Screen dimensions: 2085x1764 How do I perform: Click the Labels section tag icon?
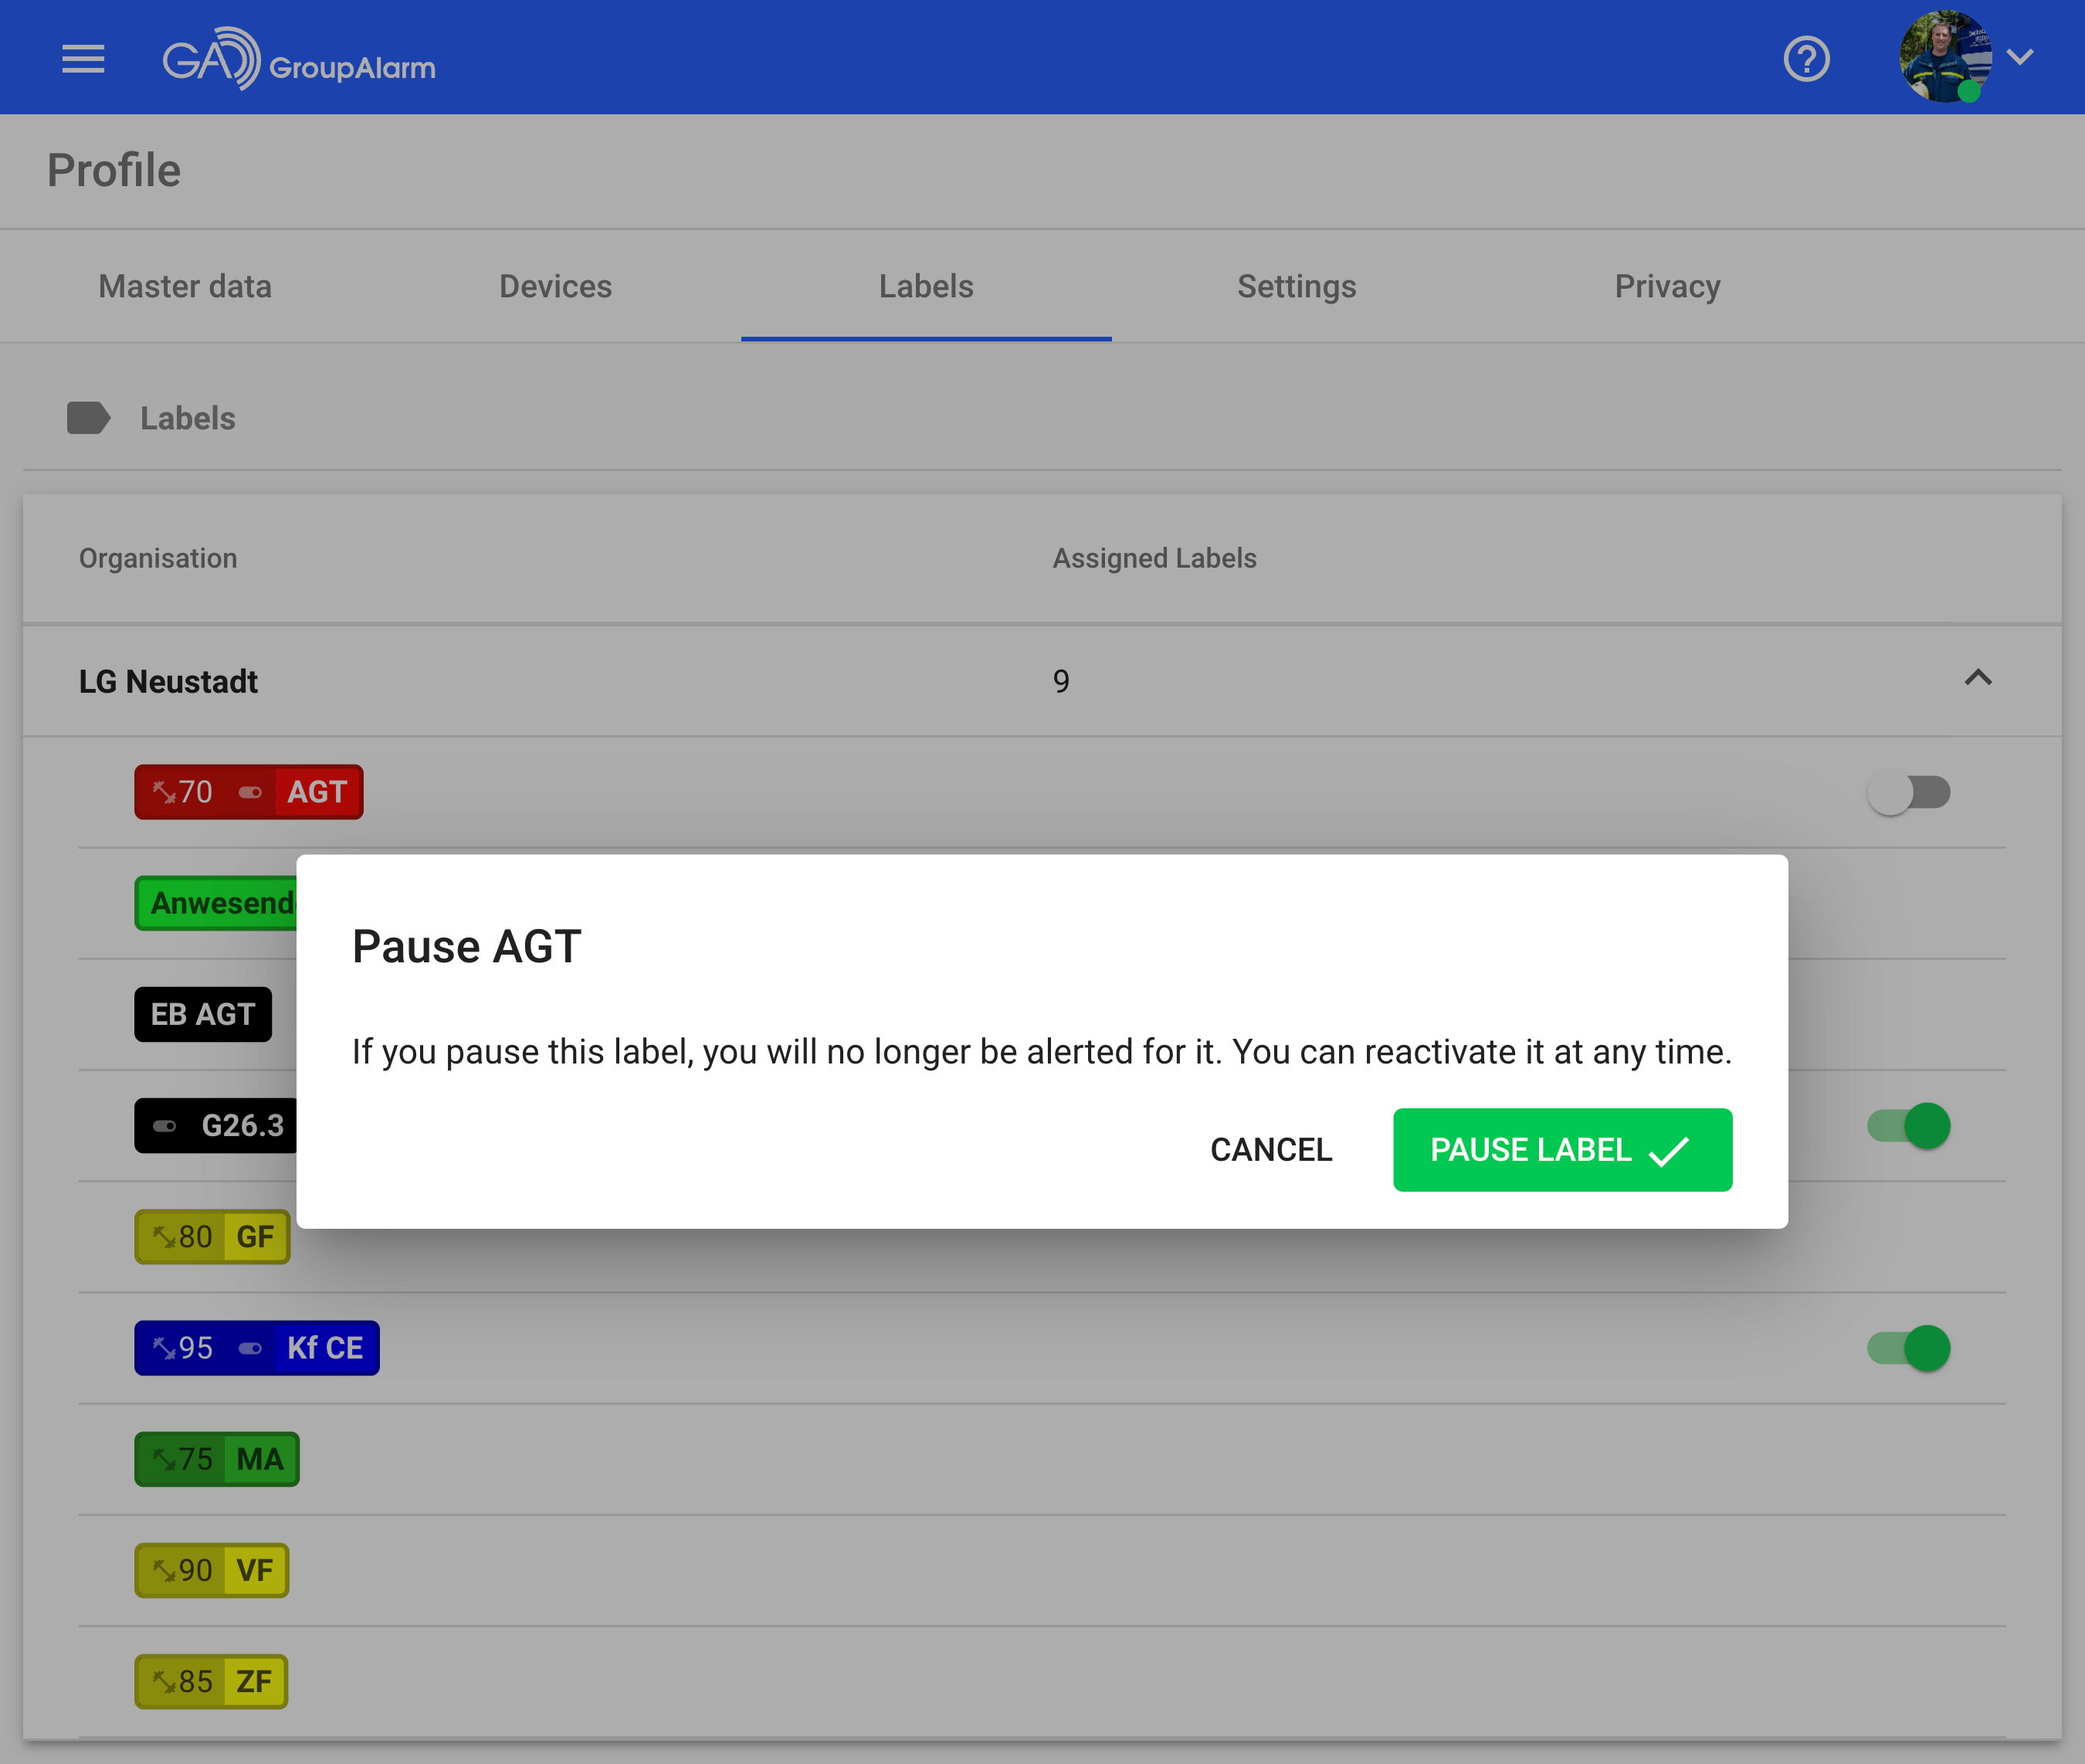88,418
